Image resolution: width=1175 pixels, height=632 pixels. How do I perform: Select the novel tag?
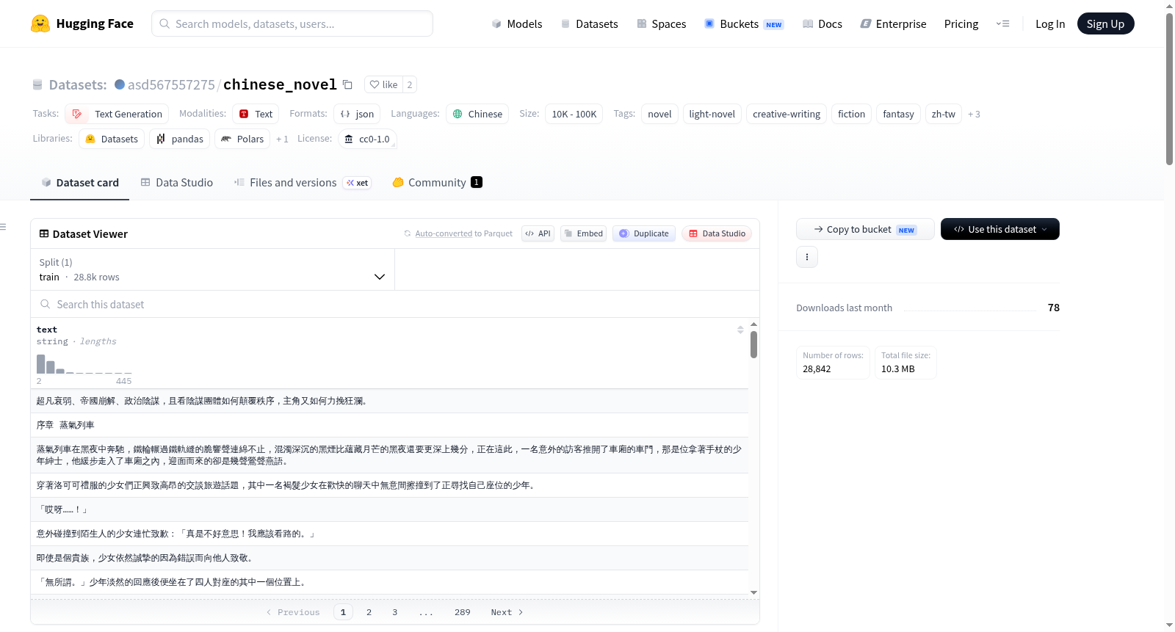tap(659, 114)
